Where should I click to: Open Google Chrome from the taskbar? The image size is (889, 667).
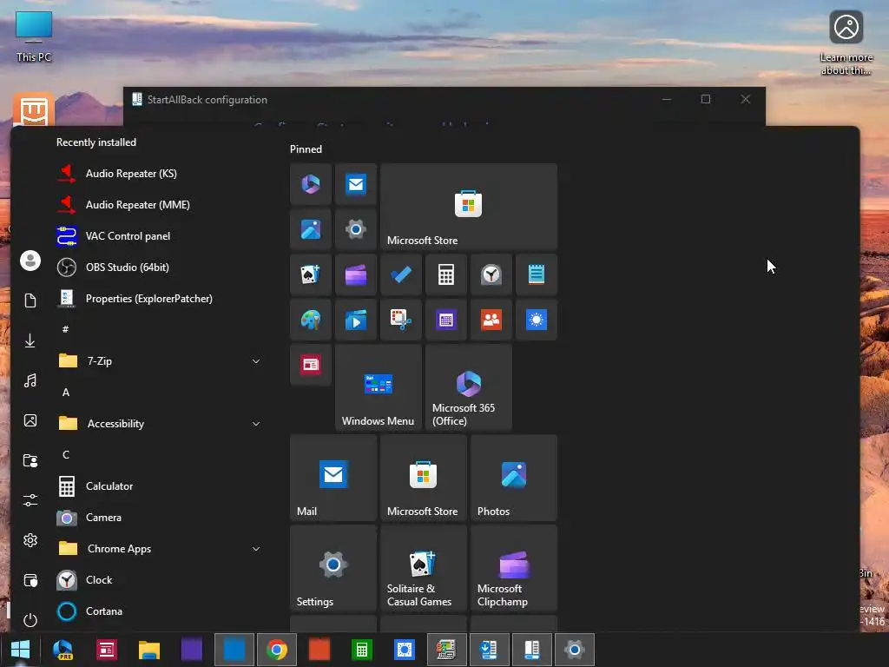pos(277,650)
